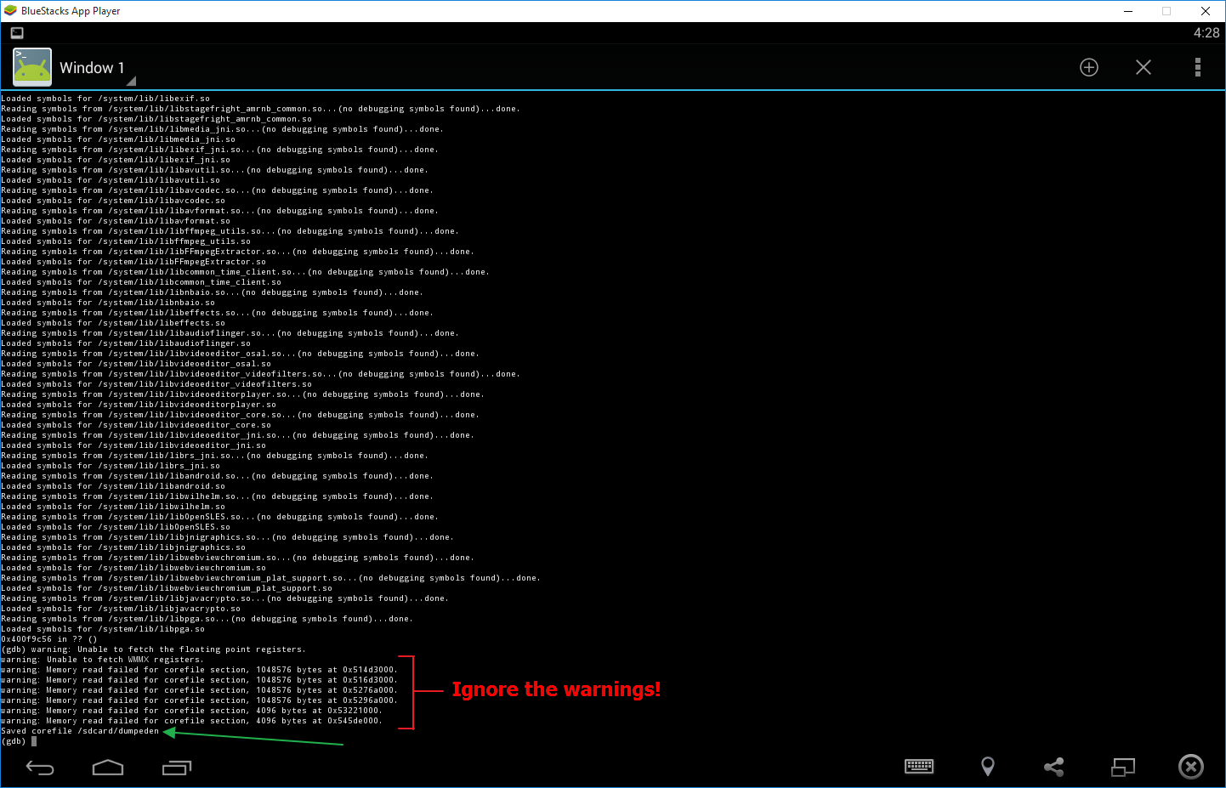Click "Loaded symbols for /system/lib/libpga.so" line

pos(103,629)
